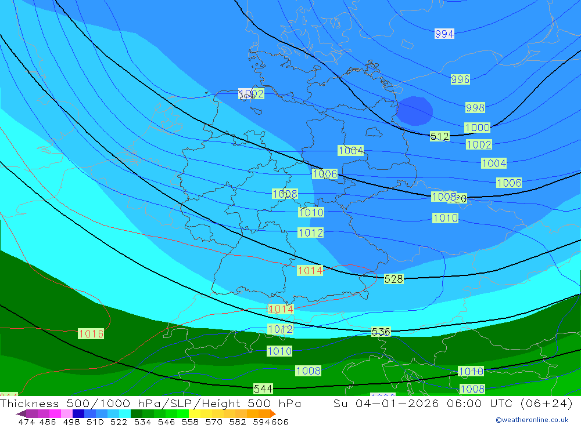The height and width of the screenshot is (425, 581).
Task: Click the 1006 label right of 1004 at right
Action: coord(509,183)
